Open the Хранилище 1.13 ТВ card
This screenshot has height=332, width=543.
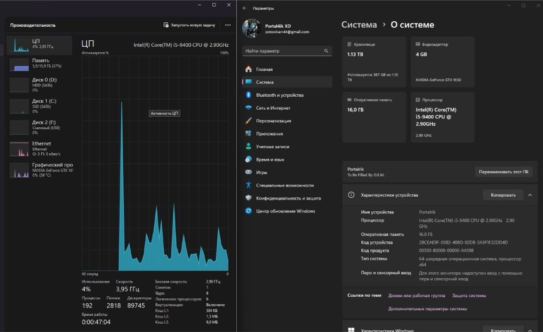374,62
